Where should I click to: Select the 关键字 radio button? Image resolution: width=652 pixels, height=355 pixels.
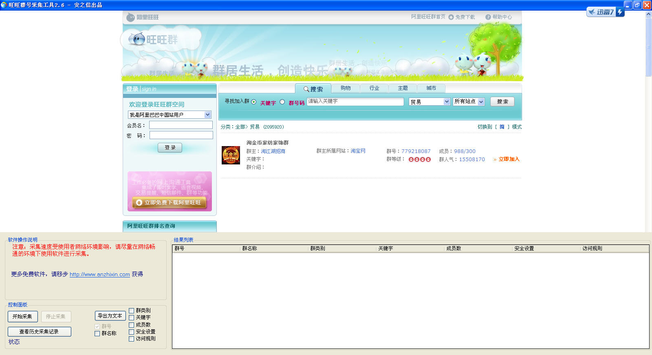tap(254, 102)
